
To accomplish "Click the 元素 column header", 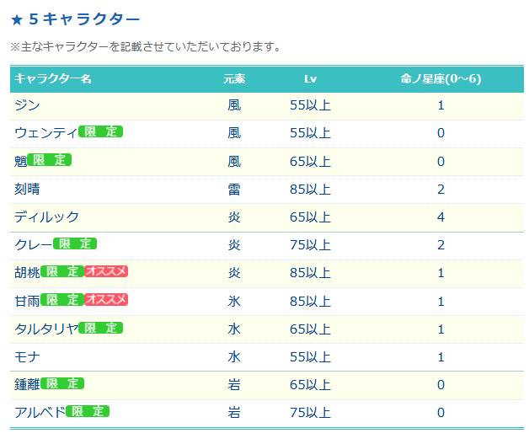I will point(234,79).
